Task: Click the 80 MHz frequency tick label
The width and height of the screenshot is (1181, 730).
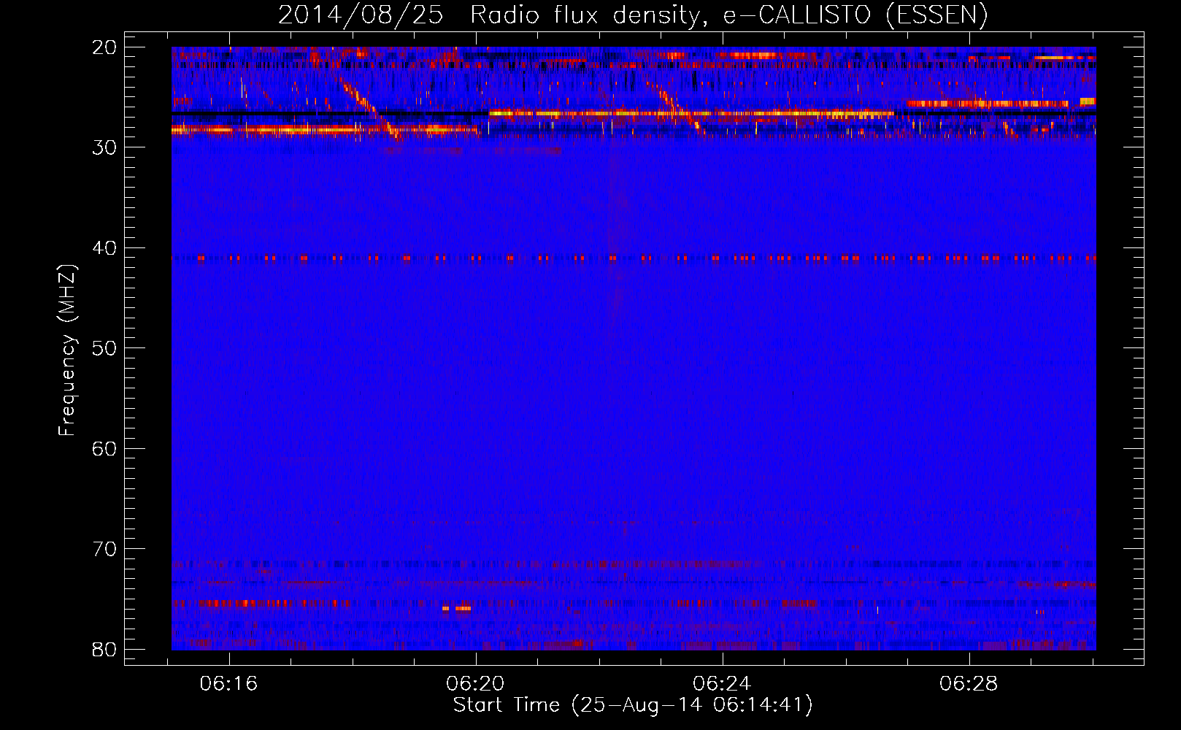Action: coord(104,650)
